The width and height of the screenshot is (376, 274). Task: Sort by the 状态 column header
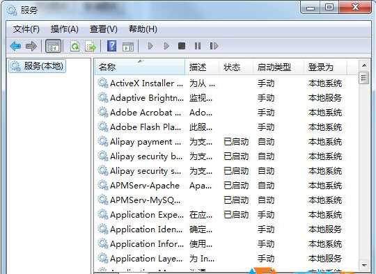tap(236, 67)
